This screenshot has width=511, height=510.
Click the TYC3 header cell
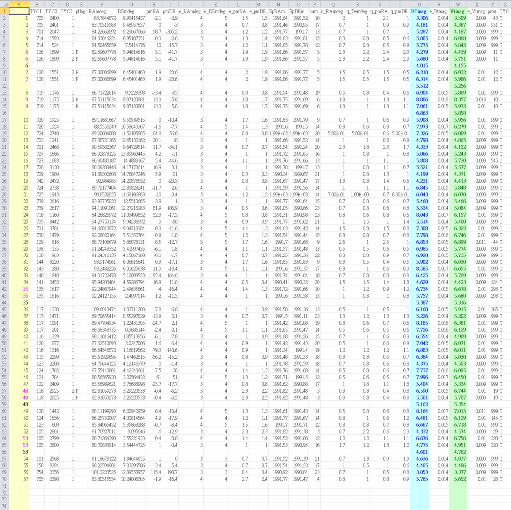pos(67,11)
